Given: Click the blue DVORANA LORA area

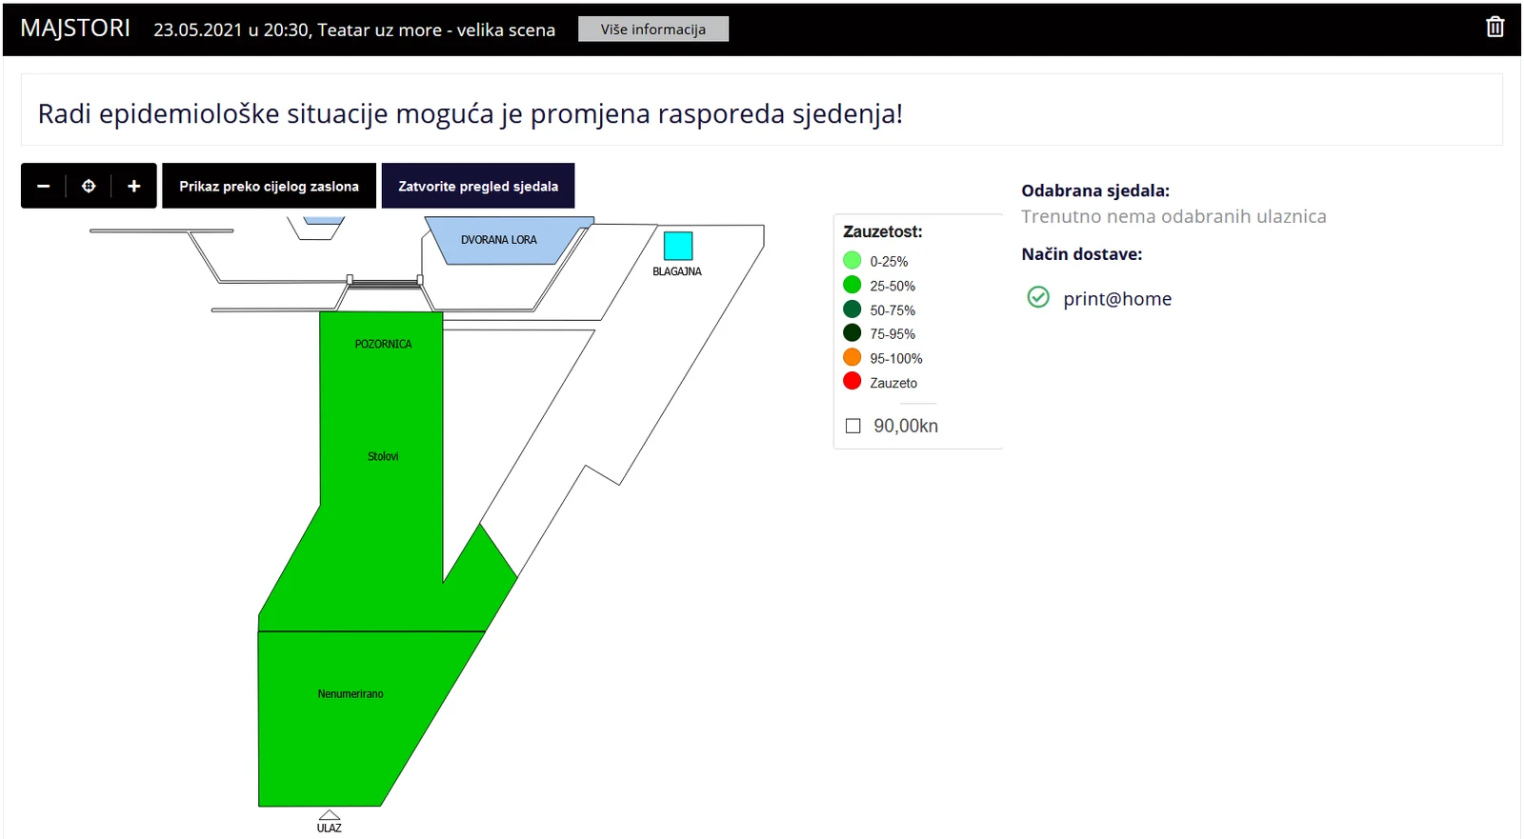Looking at the screenshot, I should (499, 240).
